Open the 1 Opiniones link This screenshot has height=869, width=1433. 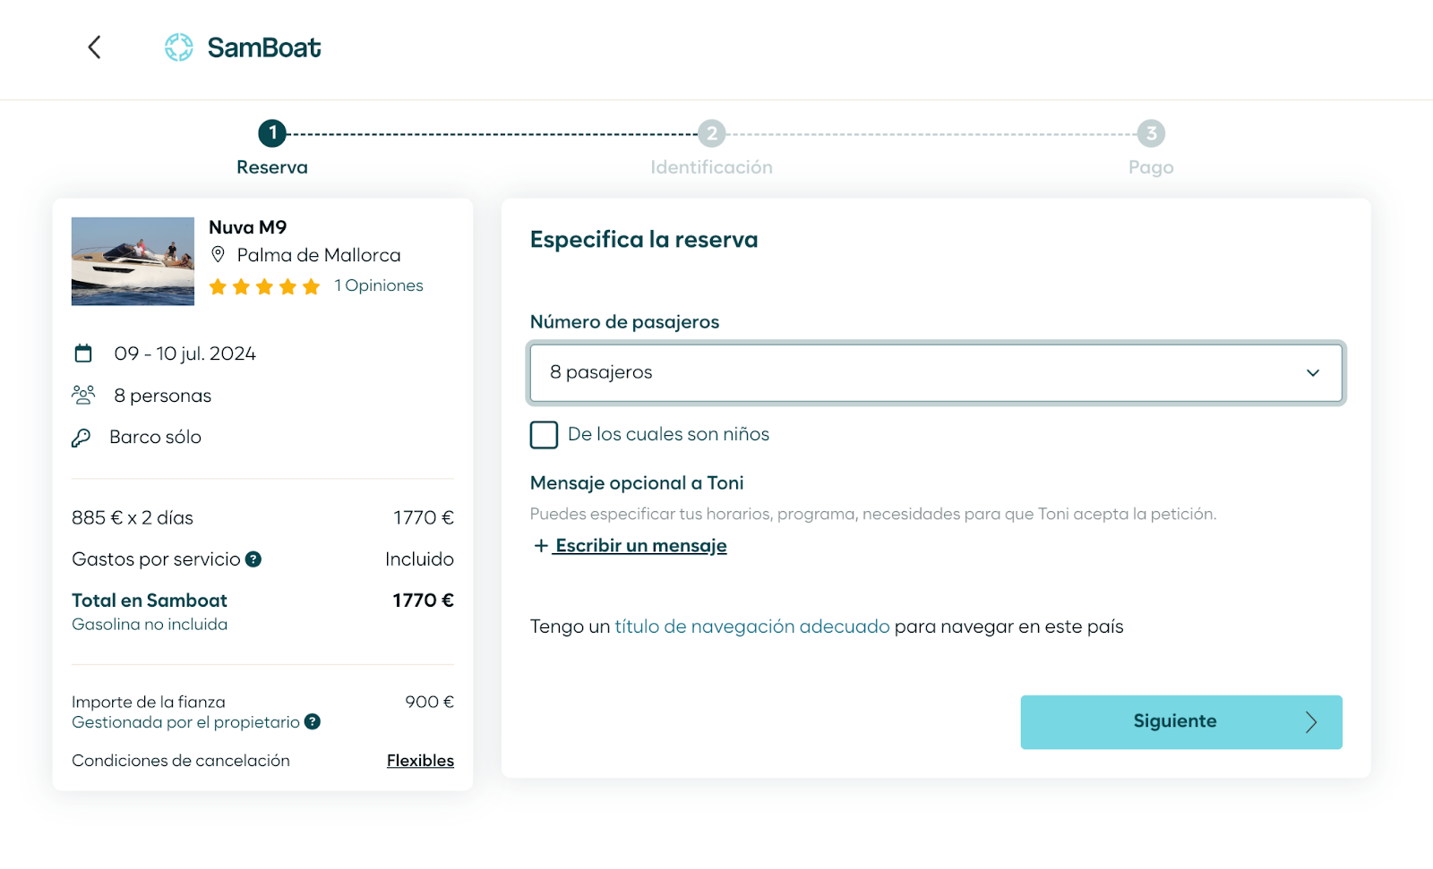tap(379, 285)
